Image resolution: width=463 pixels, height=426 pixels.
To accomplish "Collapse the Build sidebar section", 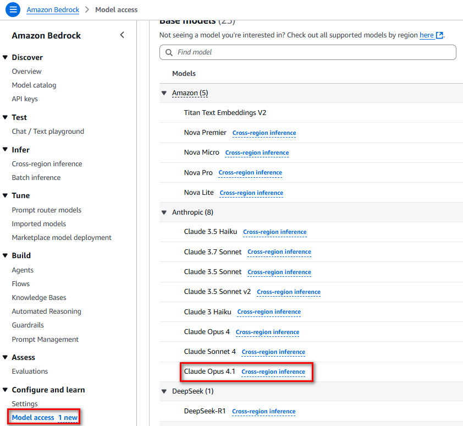I will pos(5,255).
